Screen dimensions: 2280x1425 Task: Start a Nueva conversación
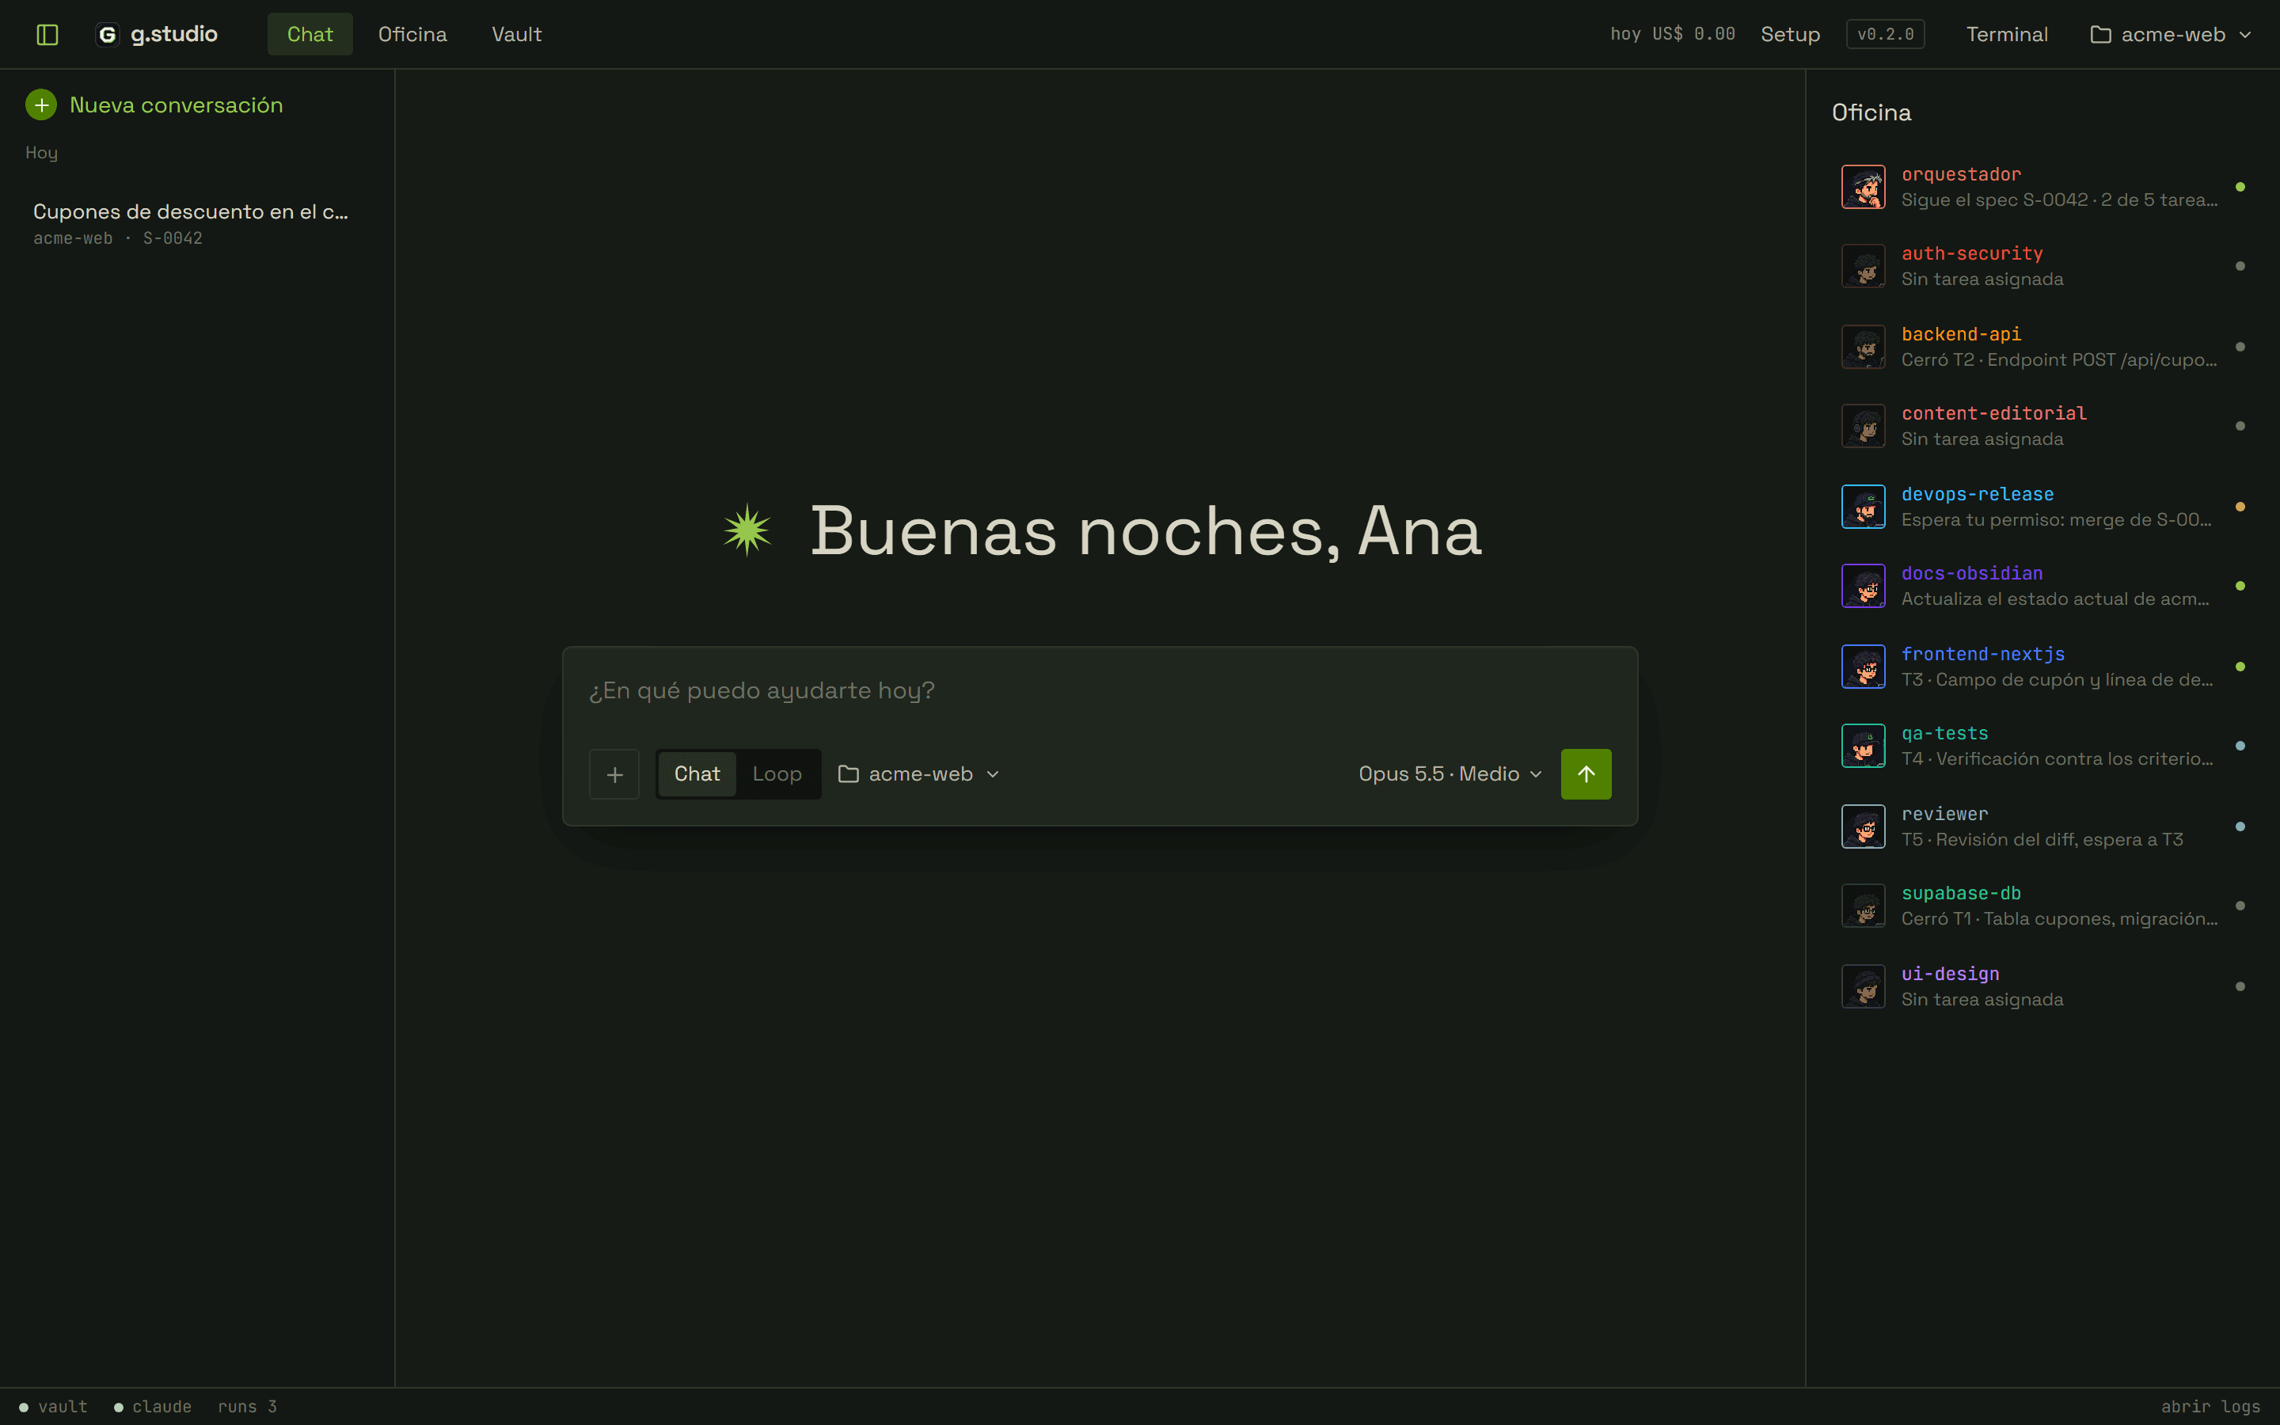pos(154,104)
